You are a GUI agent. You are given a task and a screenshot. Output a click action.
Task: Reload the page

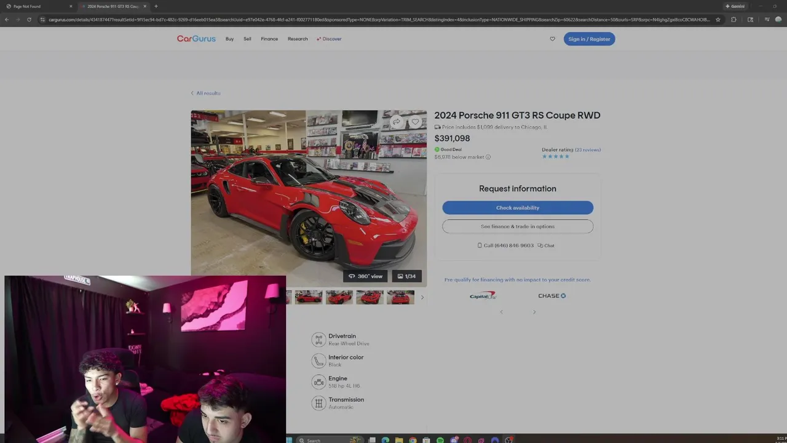tap(29, 20)
